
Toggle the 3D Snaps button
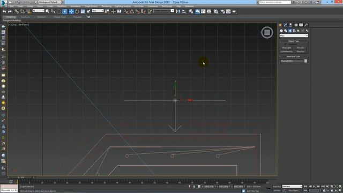click(x=126, y=11)
